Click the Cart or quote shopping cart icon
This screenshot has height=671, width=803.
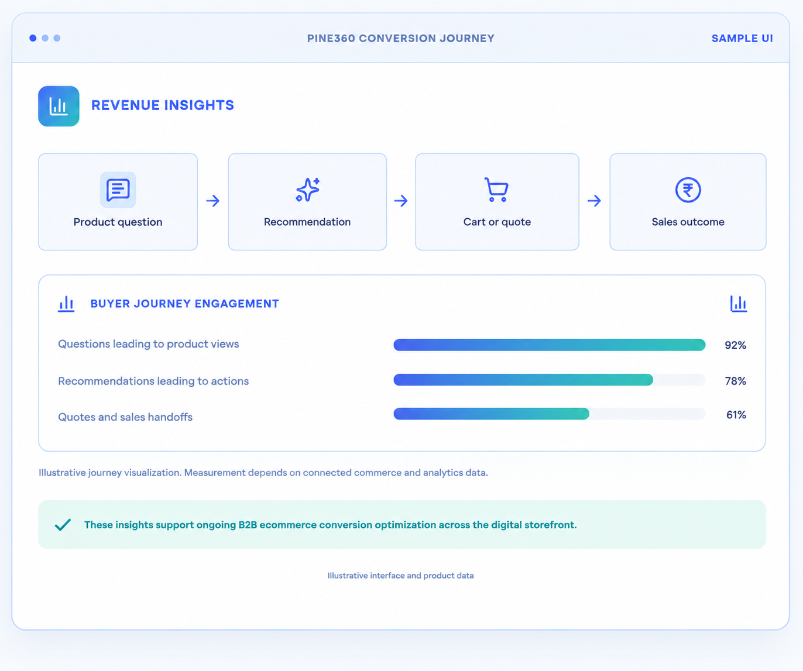(x=496, y=190)
